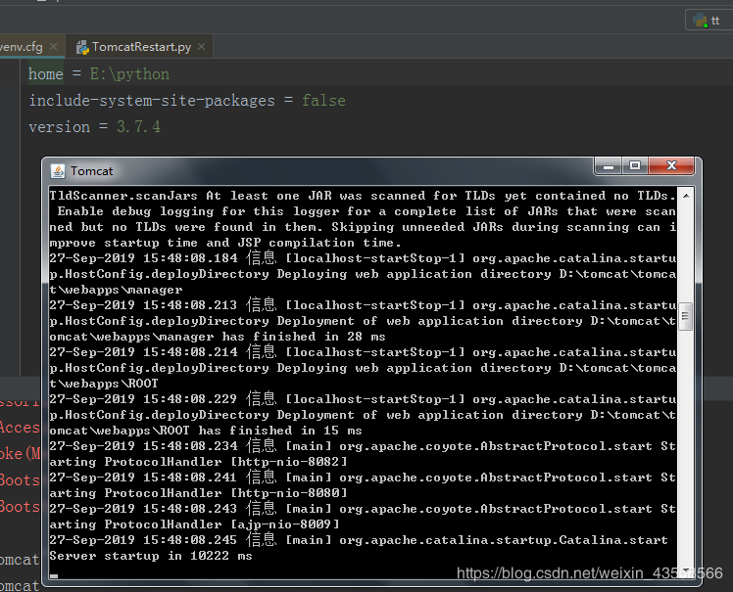Click the '[http-nio-8082]' console text
The image size is (733, 592).
click(289, 462)
